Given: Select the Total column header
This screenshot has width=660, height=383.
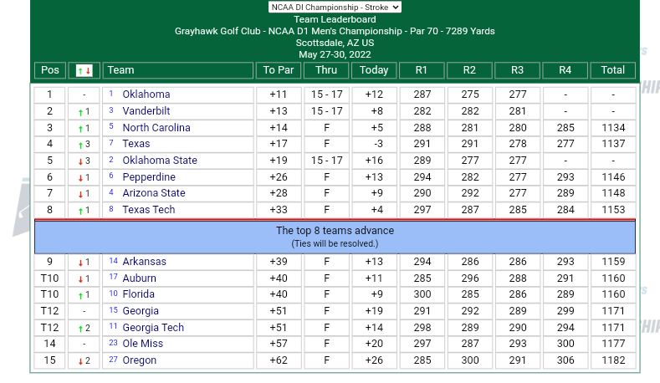Looking at the screenshot, I should 612,71.
